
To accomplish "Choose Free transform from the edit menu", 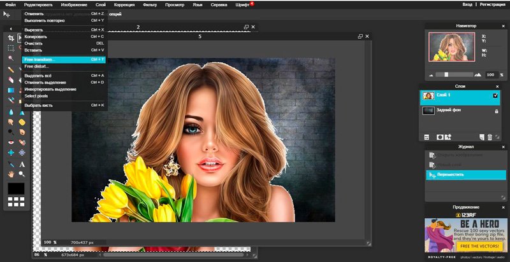I will click(x=40, y=59).
